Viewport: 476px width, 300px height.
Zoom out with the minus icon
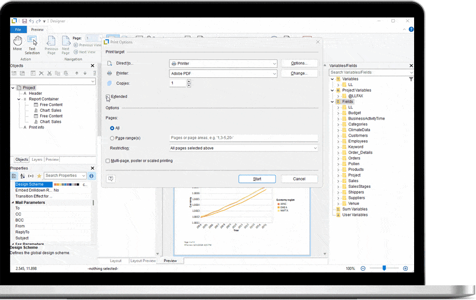pyautogui.click(x=363, y=268)
